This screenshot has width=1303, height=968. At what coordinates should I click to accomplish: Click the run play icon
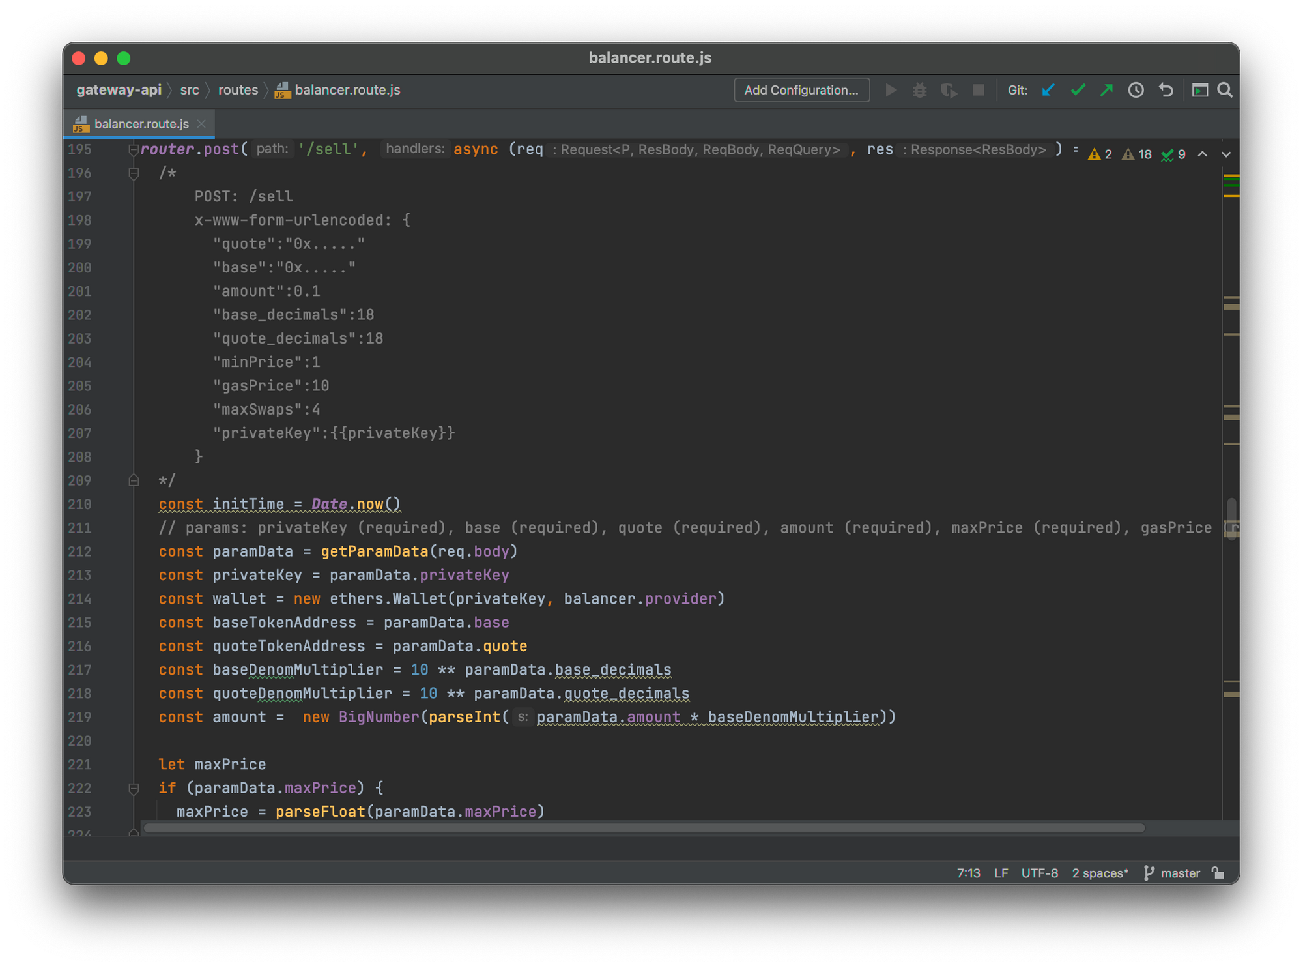891,90
